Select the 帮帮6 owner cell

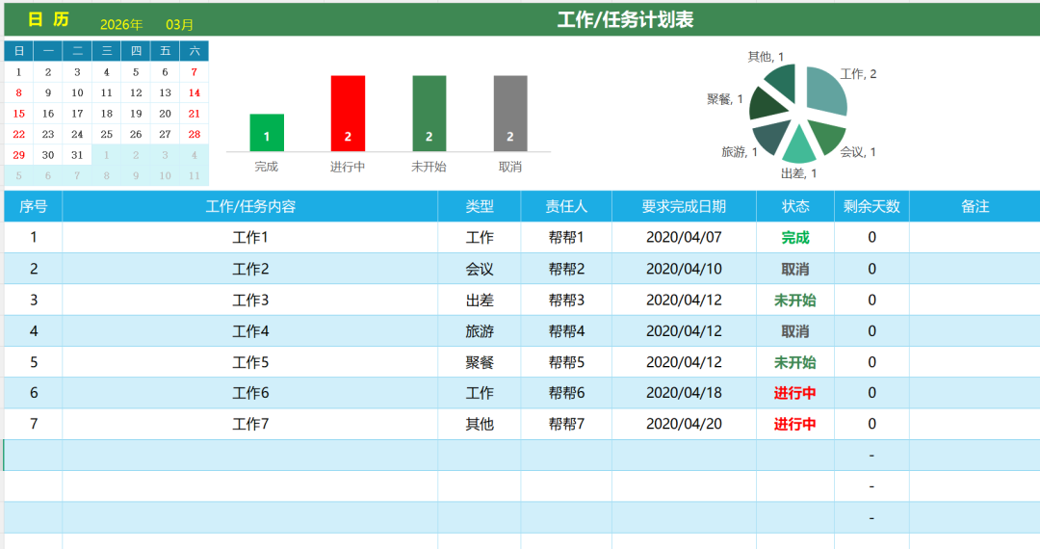click(566, 393)
